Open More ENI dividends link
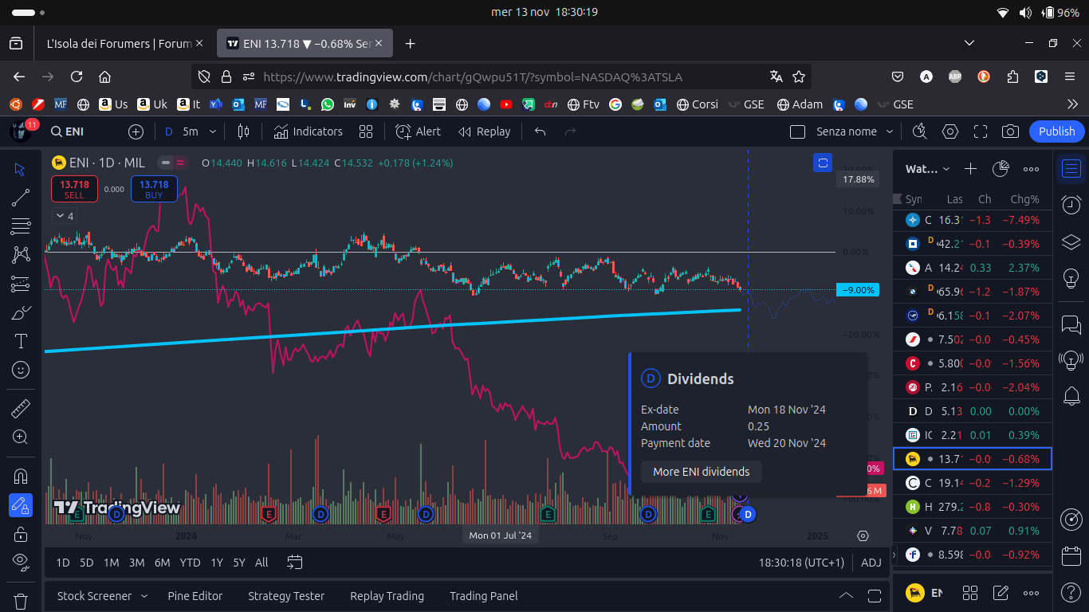 point(702,472)
